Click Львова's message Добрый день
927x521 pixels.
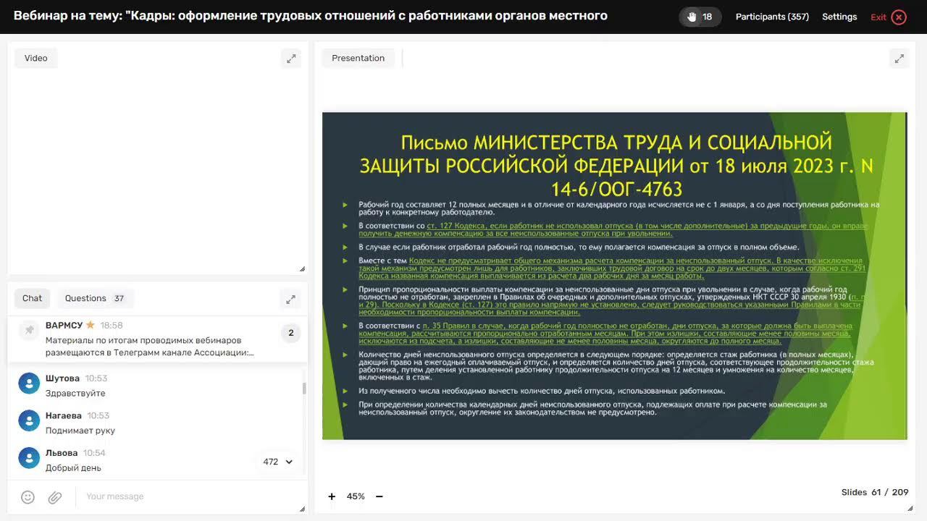point(73,468)
